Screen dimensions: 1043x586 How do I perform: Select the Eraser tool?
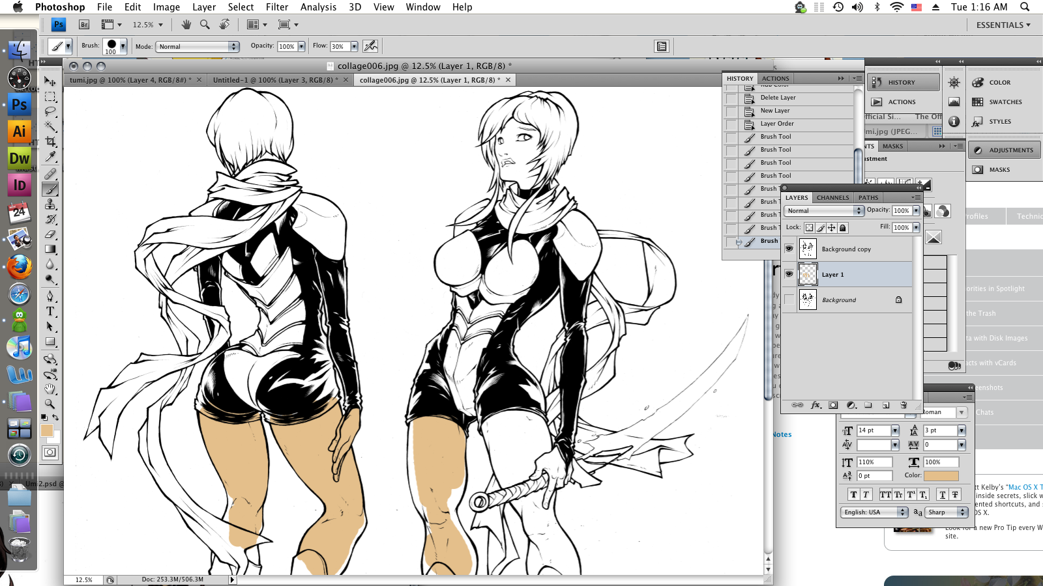(50, 234)
